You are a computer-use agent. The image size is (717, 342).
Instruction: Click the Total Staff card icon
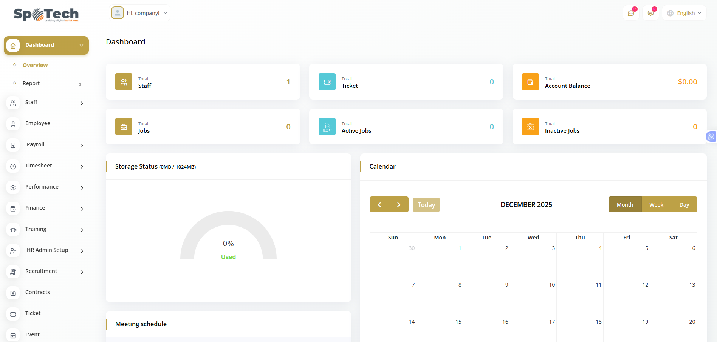tap(124, 82)
